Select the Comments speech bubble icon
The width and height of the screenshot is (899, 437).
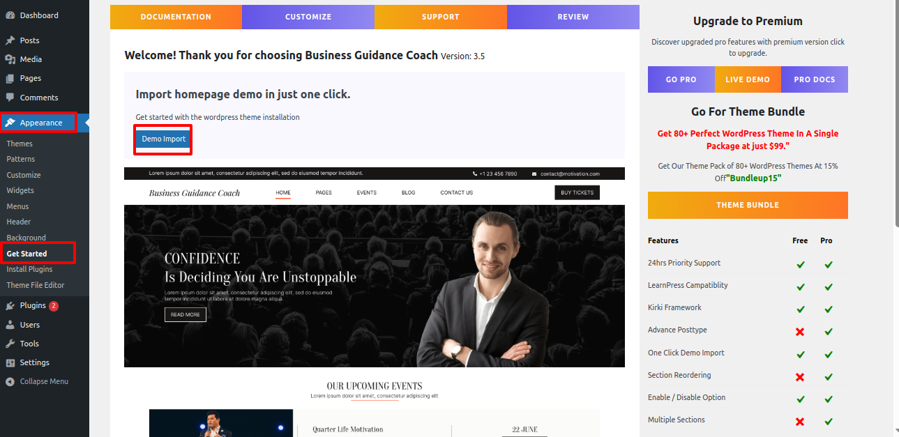(10, 98)
